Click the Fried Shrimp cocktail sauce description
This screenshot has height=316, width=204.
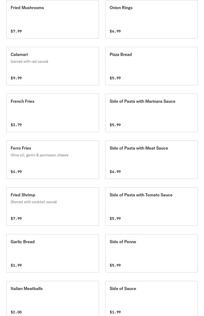(x=34, y=202)
